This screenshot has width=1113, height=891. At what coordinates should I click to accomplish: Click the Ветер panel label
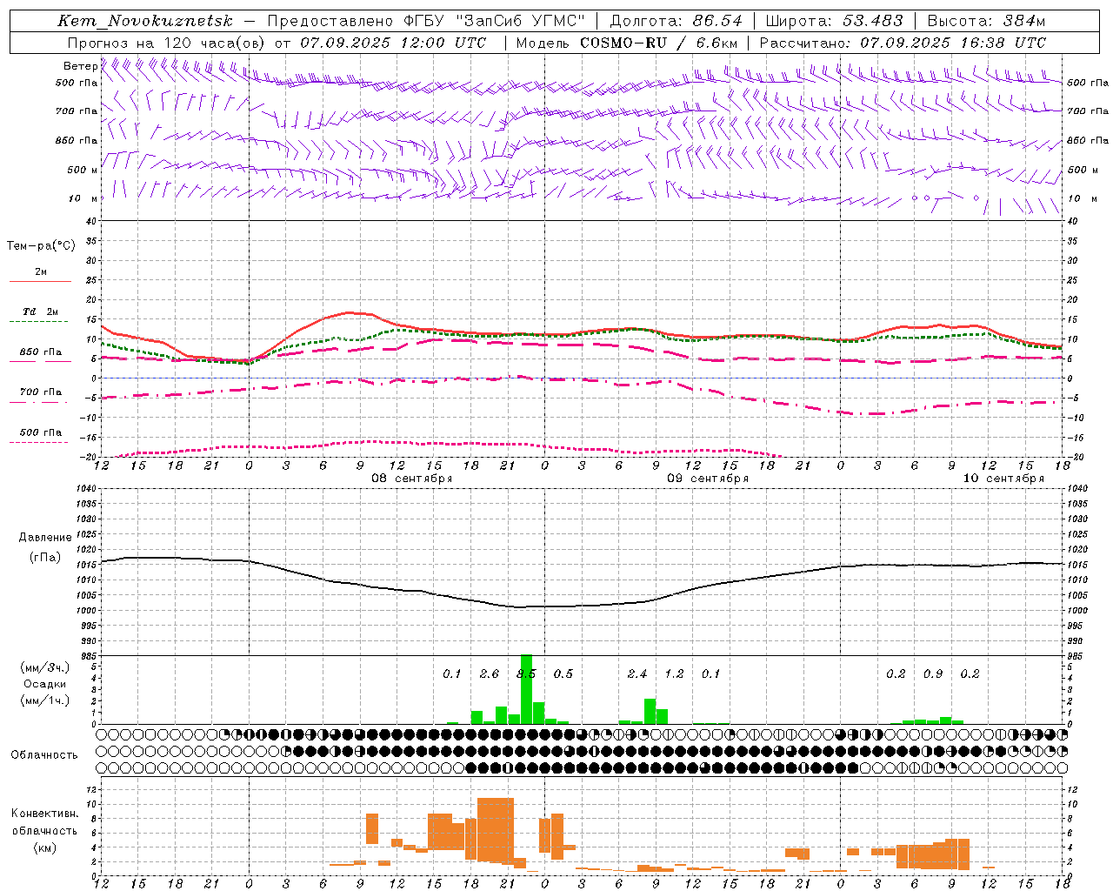(x=80, y=66)
